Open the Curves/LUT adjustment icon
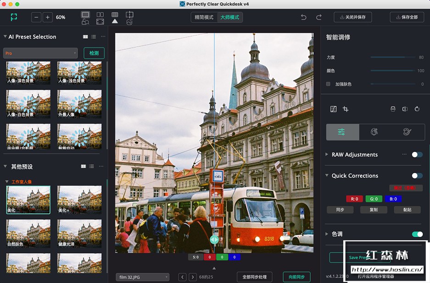Viewport: 430px width, 283px height. pos(333,109)
